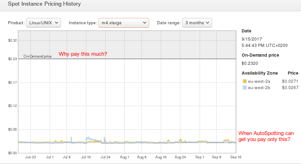
Task: Click the $0.0271 price for eu-west-2a
Action: (x=290, y=81)
